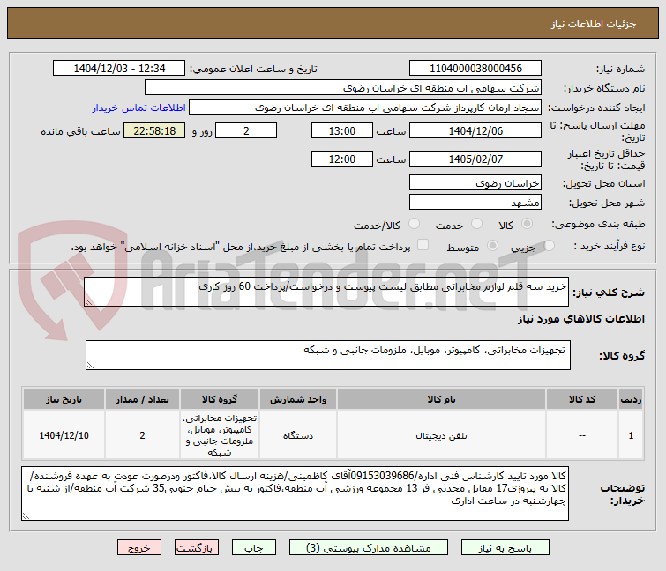Click the remaining days field showing 2
Viewport: 666px width, 571px height.
click(x=246, y=130)
